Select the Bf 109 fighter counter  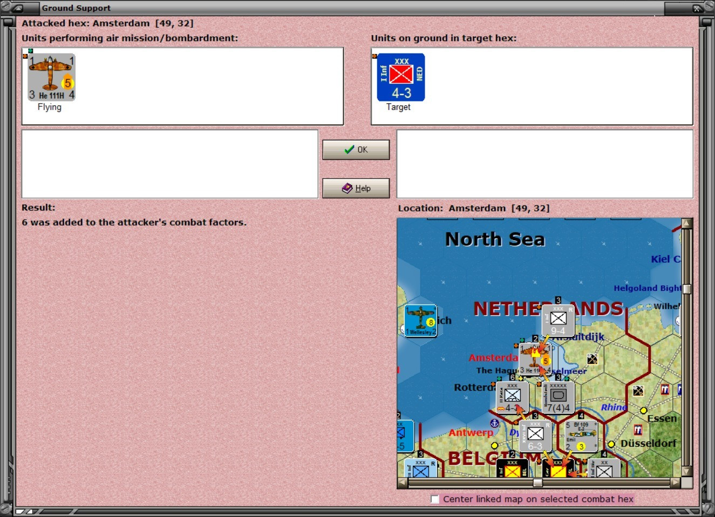(x=581, y=436)
